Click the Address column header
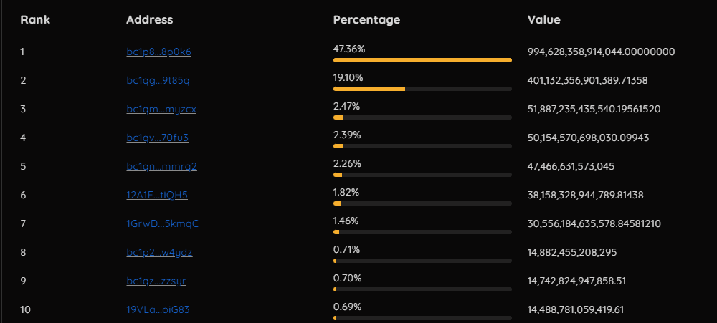 pos(149,19)
